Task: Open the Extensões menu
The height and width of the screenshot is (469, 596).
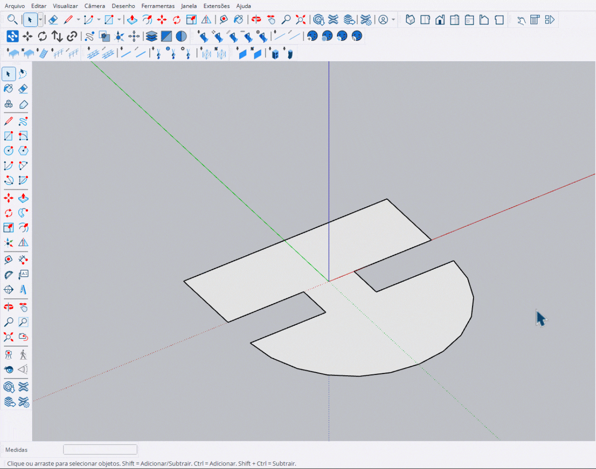Action: [x=216, y=6]
